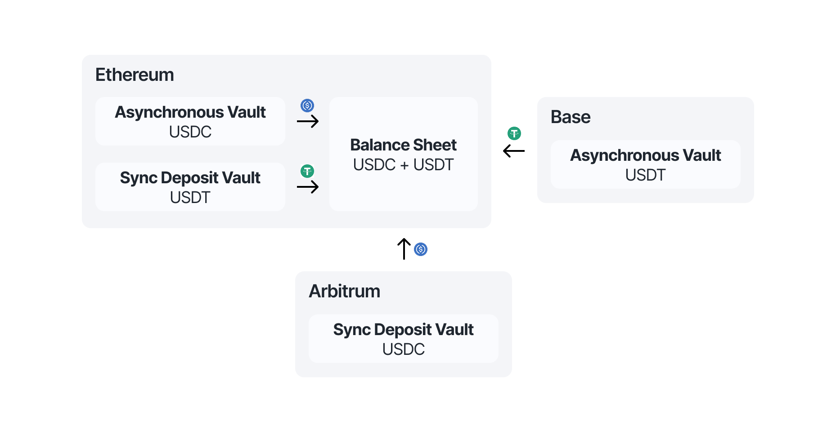
Task: Select the Arbitrum Sync Deposit Vault USDC box
Action: click(404, 339)
